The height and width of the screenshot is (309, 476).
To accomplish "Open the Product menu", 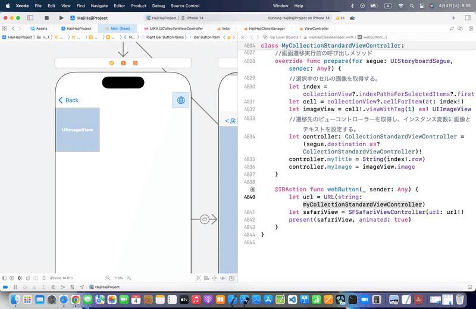I will click(x=139, y=6).
